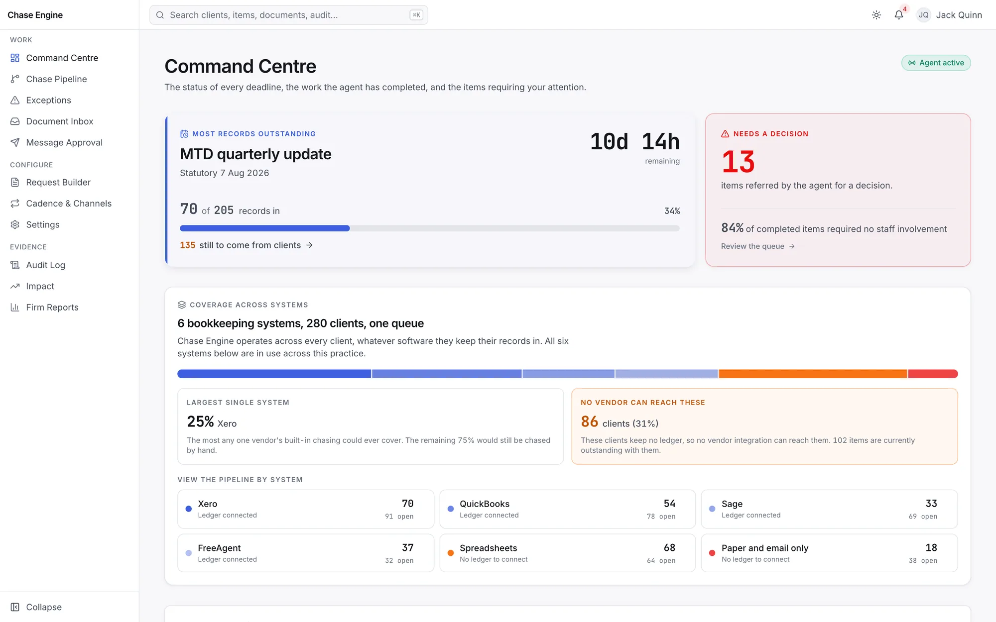
Task: Open the Spreadsheets pipeline card
Action: tap(567, 553)
